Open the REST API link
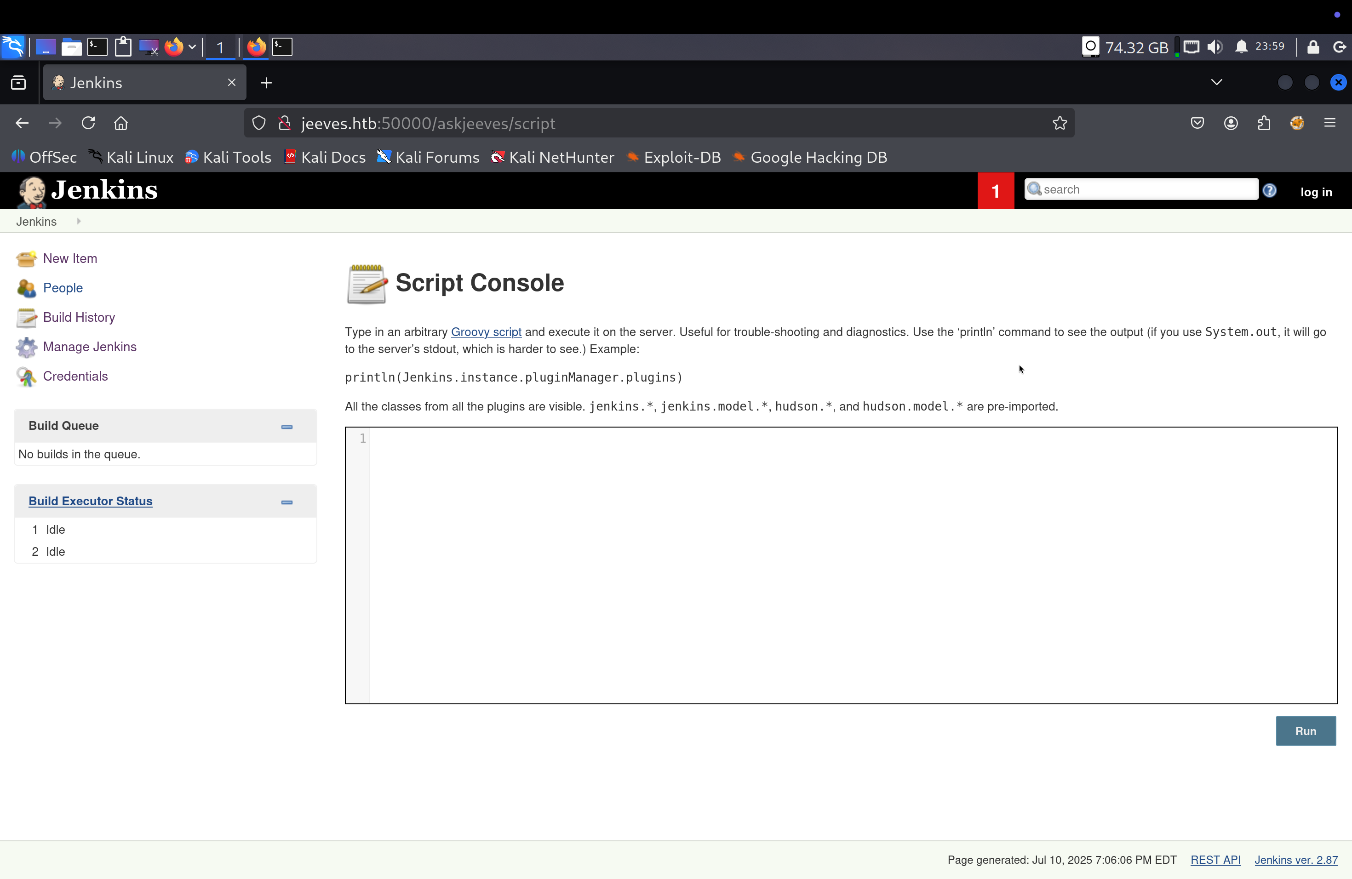This screenshot has height=879, width=1352. point(1215,860)
